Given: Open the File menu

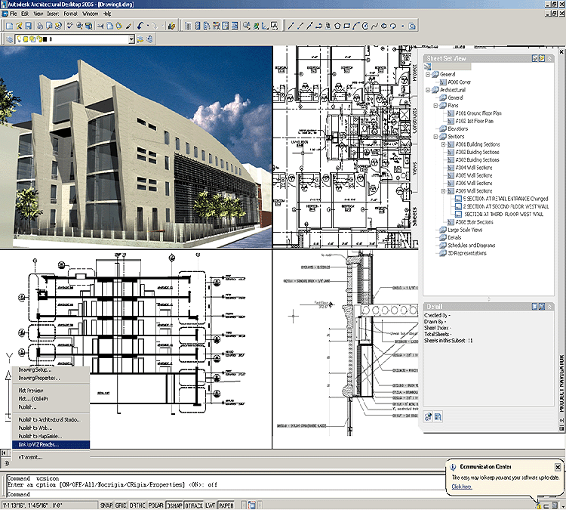Looking at the screenshot, I should [x=13, y=14].
